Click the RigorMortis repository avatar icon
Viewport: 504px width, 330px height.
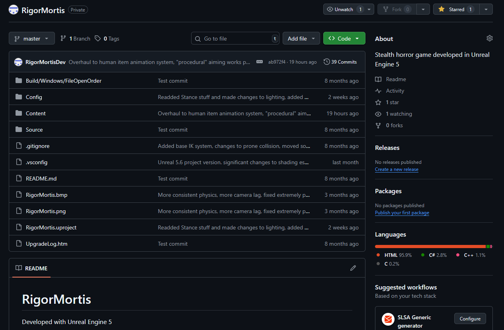(x=14, y=10)
